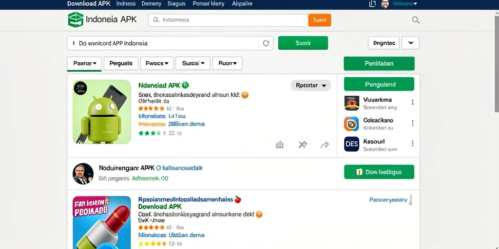Click the pin icon on the first result
Screen dimensions: 499x249
303,145
